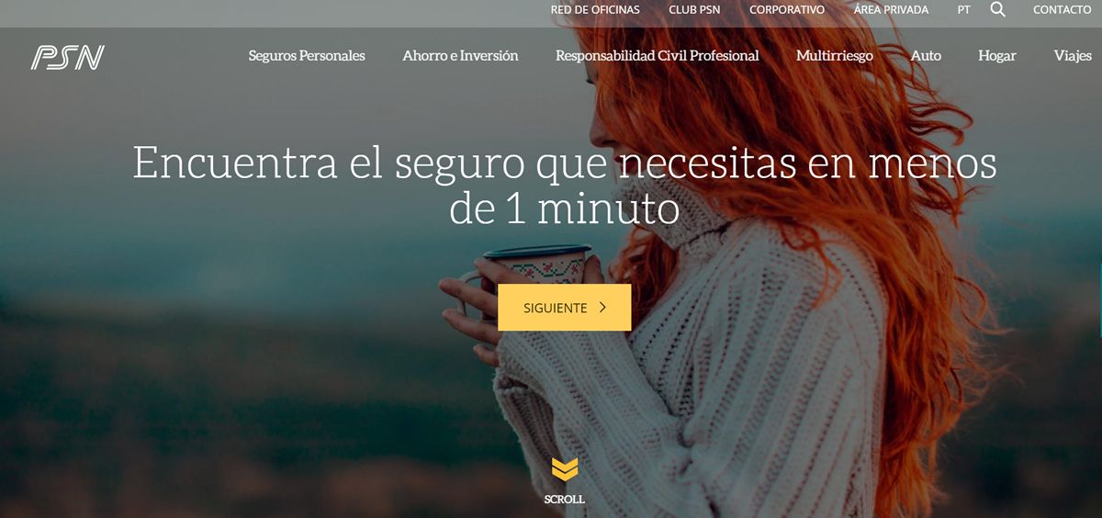Open the Hogar menu item

point(997,56)
